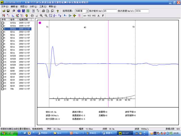The image size is (181, 136).
Task: Click the 低通滤波=0.5 parameter text
Action: 79,119
